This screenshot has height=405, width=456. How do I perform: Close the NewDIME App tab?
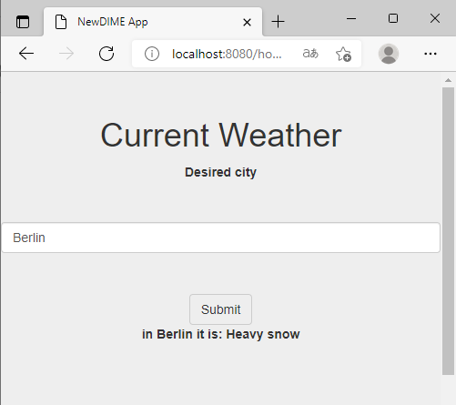[247, 22]
